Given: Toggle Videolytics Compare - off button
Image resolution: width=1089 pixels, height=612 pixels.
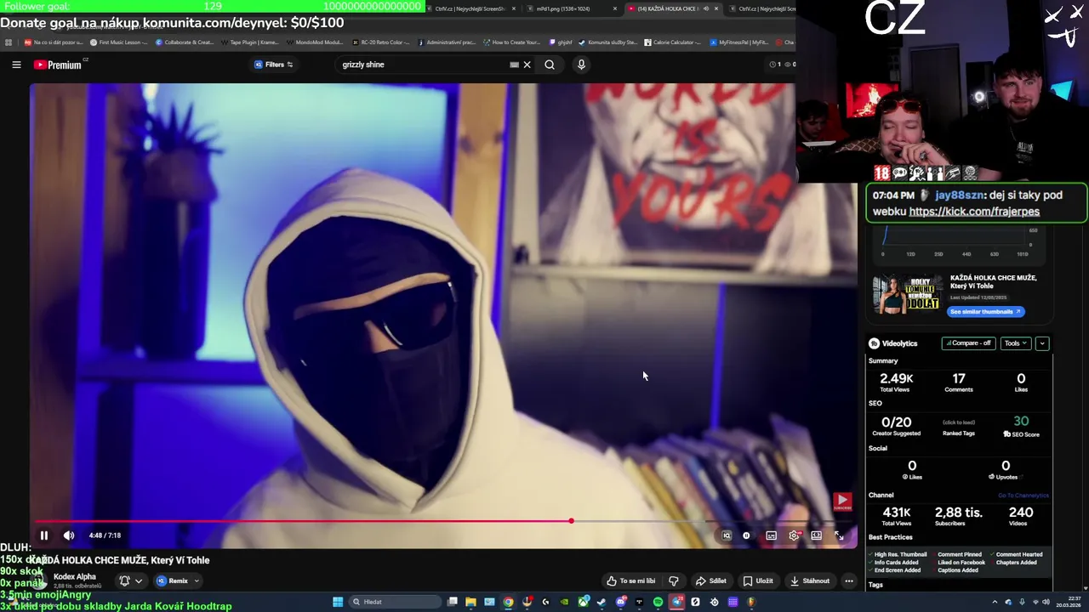Looking at the screenshot, I should (968, 343).
